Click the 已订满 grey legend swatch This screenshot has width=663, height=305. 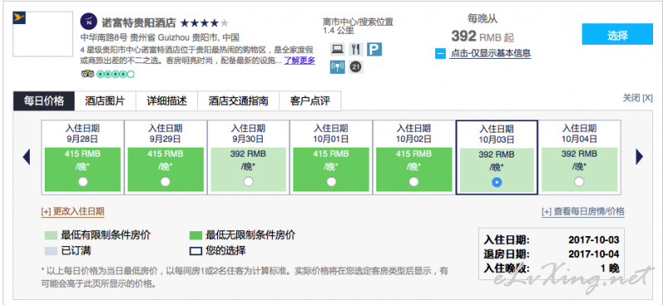(x=51, y=251)
